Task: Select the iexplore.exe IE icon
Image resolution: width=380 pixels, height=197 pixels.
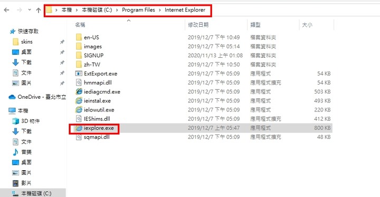Action: click(x=79, y=128)
